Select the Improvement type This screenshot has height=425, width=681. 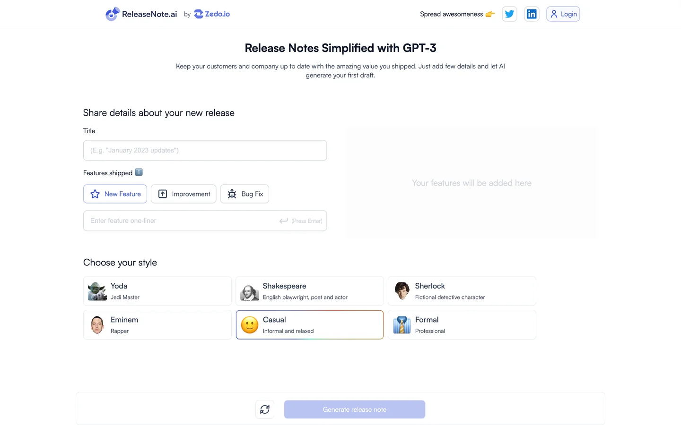(183, 194)
